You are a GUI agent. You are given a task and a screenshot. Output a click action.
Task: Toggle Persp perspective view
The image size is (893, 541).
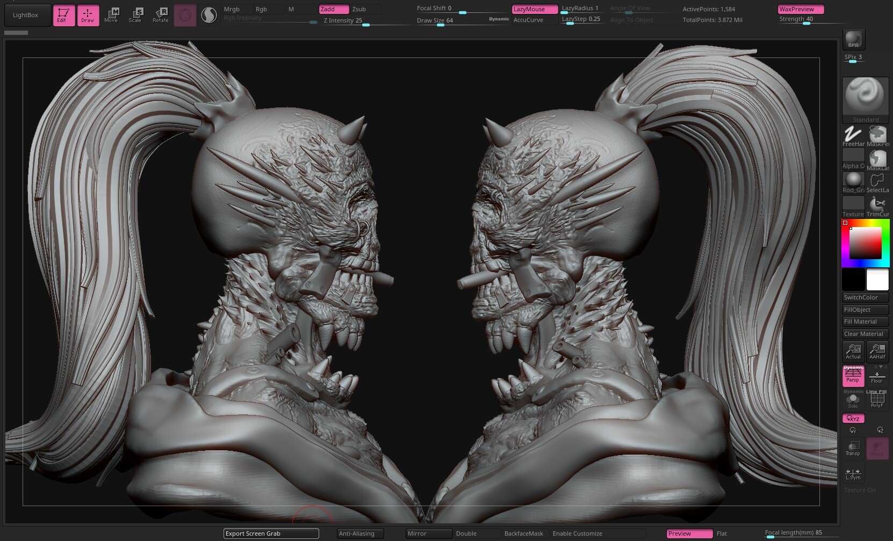853,376
